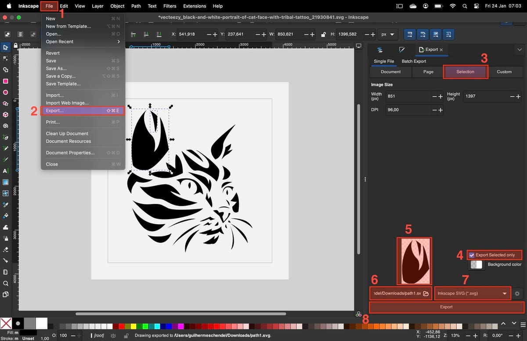Open the macOS Wi-Fi status menu
The width and height of the screenshot is (527, 341).
pyautogui.click(x=452, y=6)
